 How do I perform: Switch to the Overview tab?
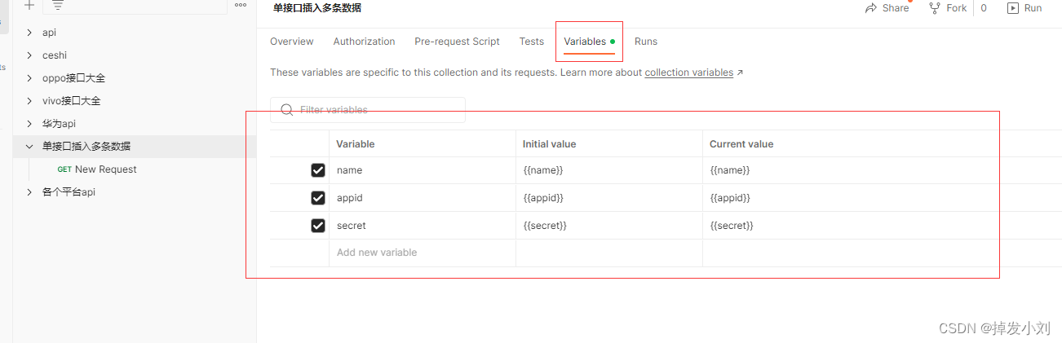coord(292,42)
